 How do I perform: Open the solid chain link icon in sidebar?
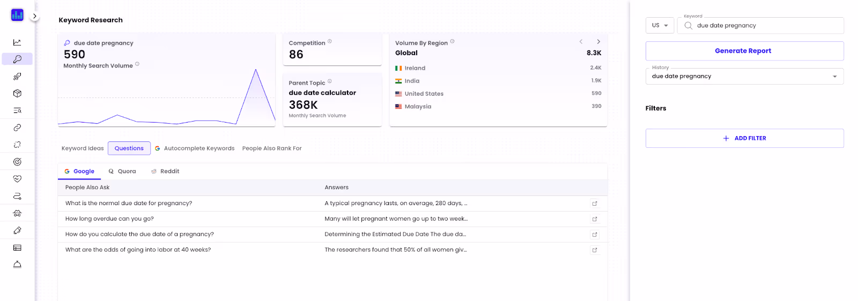pyautogui.click(x=17, y=127)
